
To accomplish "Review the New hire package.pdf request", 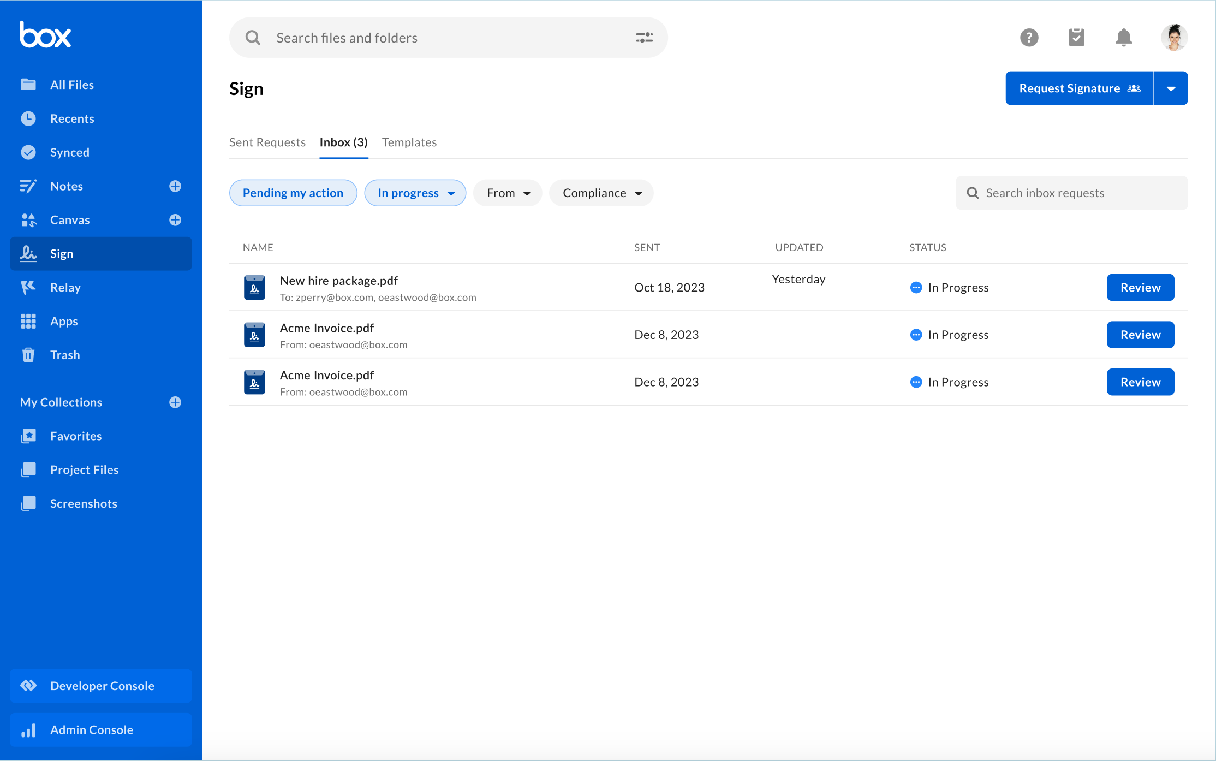I will point(1140,288).
